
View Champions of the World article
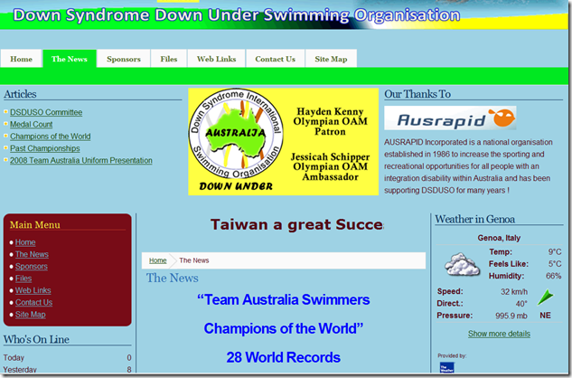(x=50, y=137)
